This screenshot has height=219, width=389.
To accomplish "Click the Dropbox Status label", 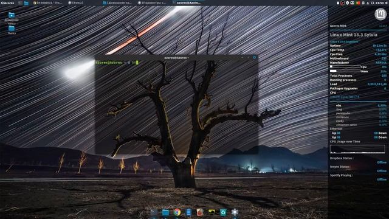I will tap(342, 158).
